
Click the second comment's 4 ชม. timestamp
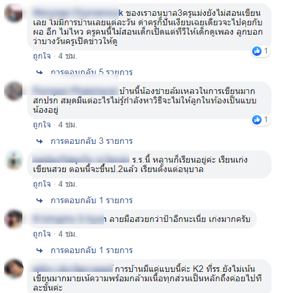tap(68, 125)
